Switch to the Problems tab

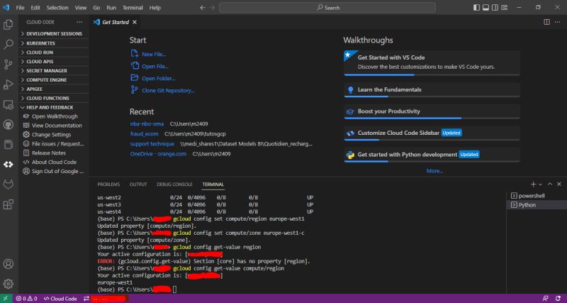[108, 184]
